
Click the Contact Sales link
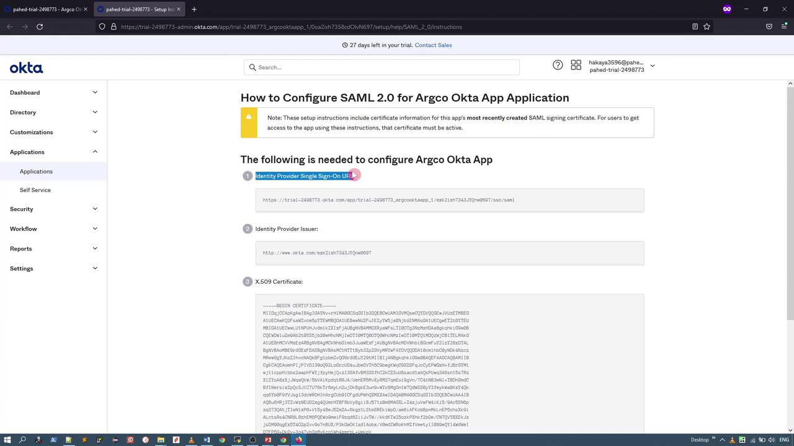pyautogui.click(x=433, y=45)
